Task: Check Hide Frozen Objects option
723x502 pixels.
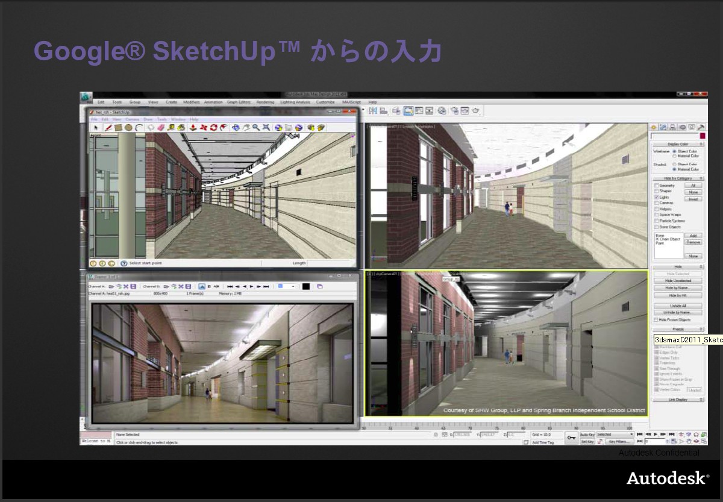Action: coord(657,320)
